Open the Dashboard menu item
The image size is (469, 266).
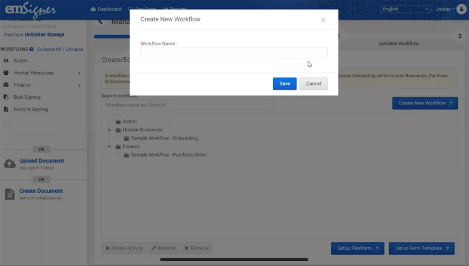(106, 9)
